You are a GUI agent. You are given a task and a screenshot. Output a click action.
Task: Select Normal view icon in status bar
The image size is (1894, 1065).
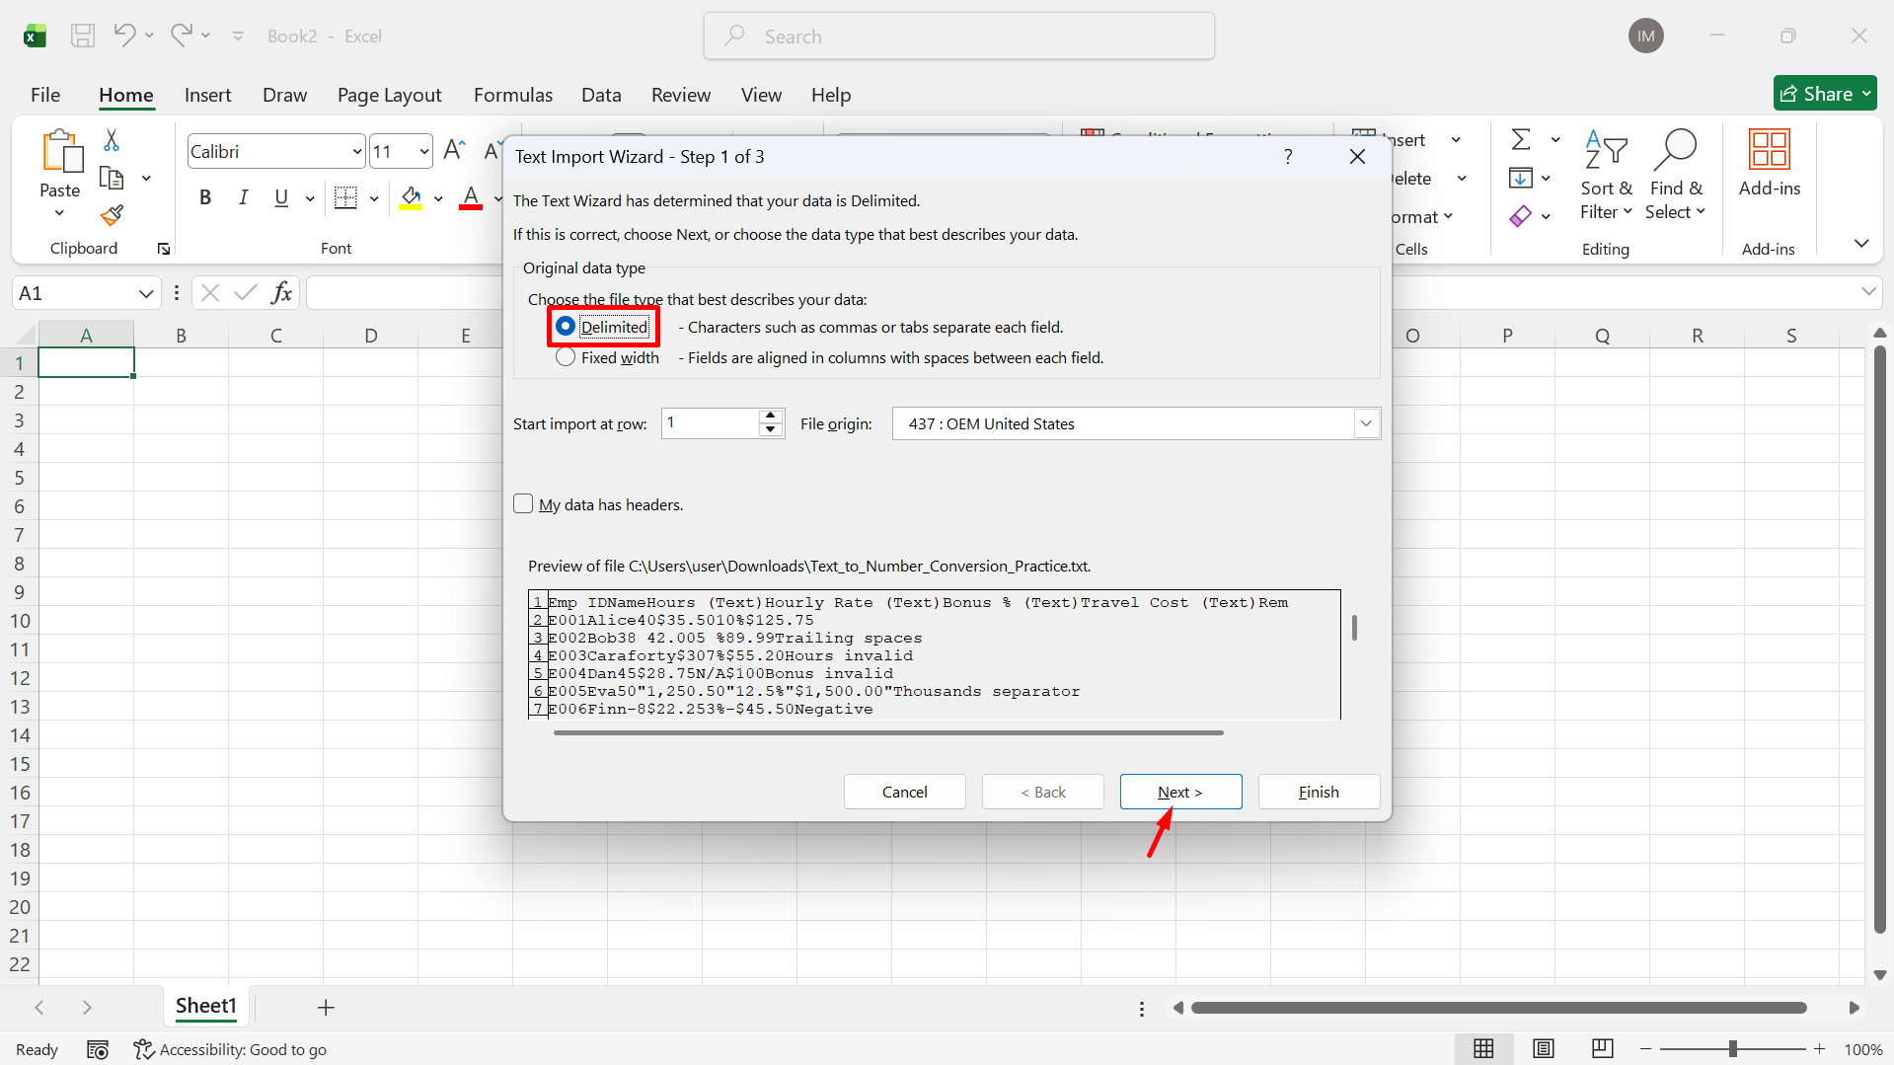[x=1483, y=1049]
